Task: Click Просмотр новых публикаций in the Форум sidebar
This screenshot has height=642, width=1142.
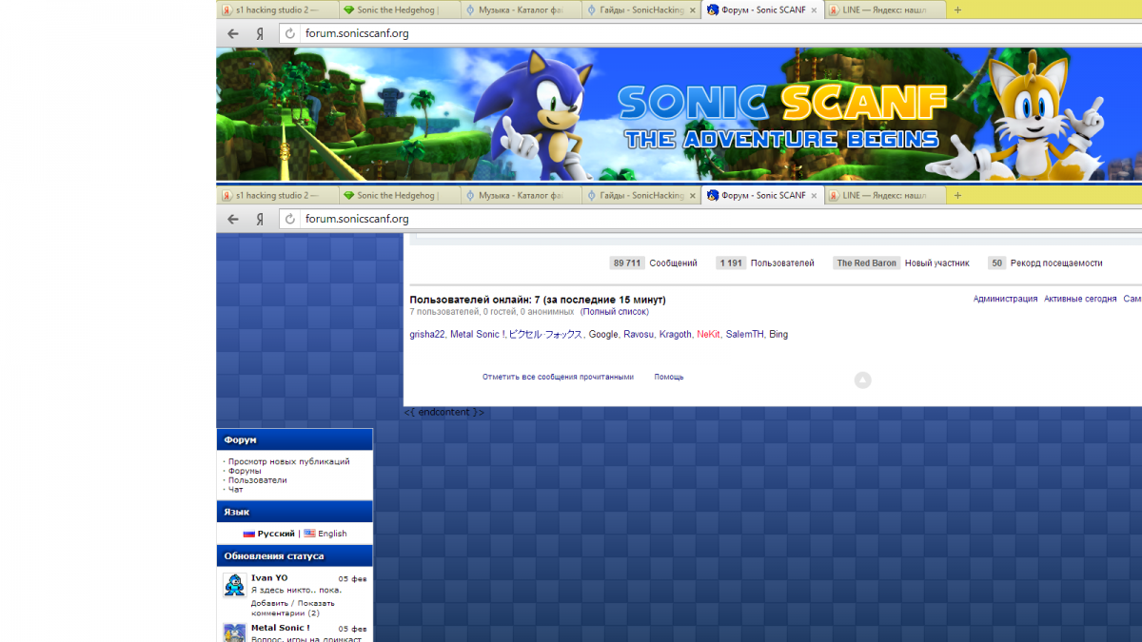Action: coord(288,461)
